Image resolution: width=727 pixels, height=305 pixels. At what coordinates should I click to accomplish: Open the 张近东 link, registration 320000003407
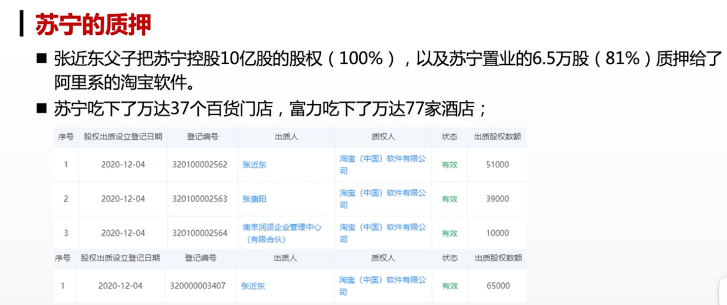[253, 286]
